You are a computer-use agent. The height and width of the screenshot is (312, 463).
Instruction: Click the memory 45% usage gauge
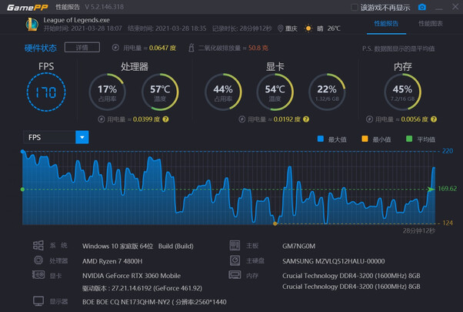402,92
